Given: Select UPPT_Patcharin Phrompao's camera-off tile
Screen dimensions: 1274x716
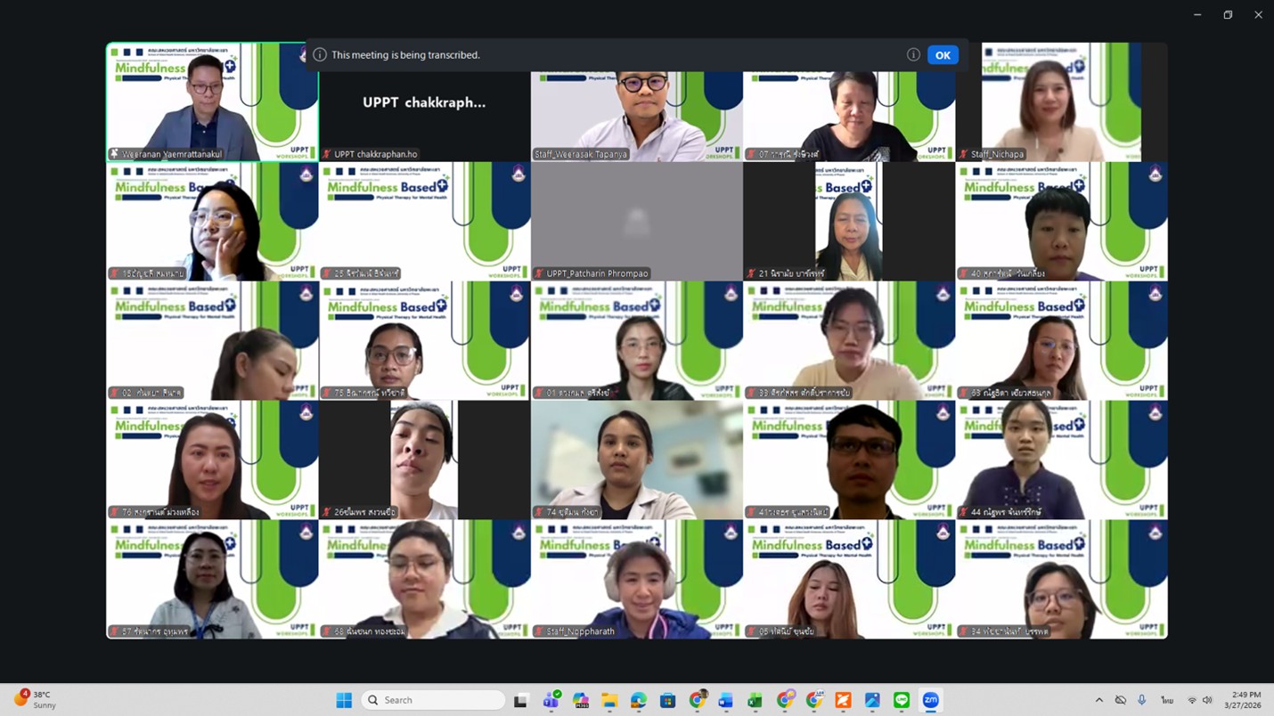Looking at the screenshot, I should tap(636, 222).
